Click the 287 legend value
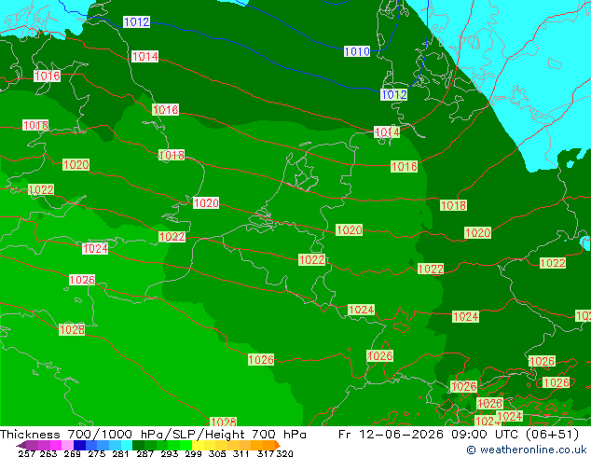 click(144, 453)
